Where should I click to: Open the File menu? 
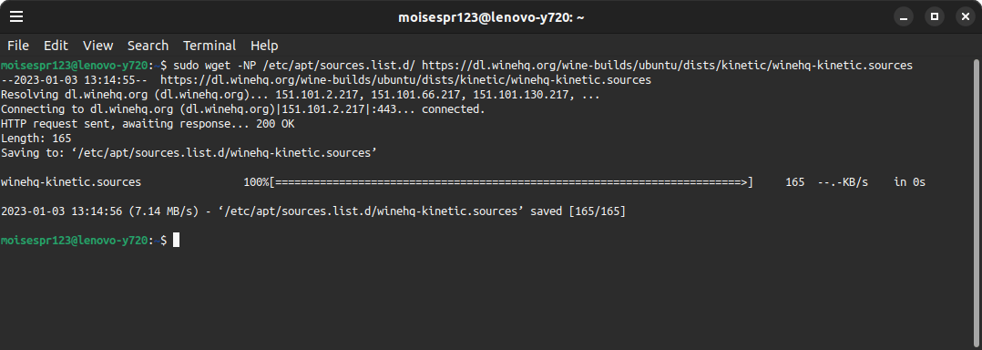18,46
